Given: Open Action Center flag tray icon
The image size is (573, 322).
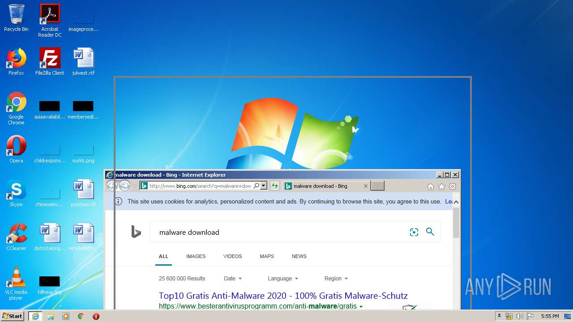Looking at the screenshot, I should tap(530, 316).
